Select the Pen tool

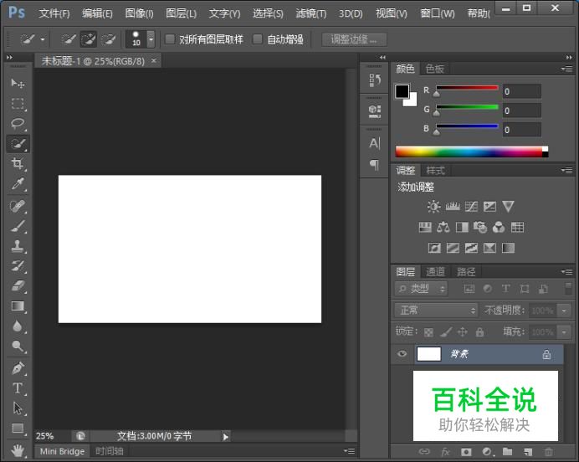pyautogui.click(x=18, y=367)
